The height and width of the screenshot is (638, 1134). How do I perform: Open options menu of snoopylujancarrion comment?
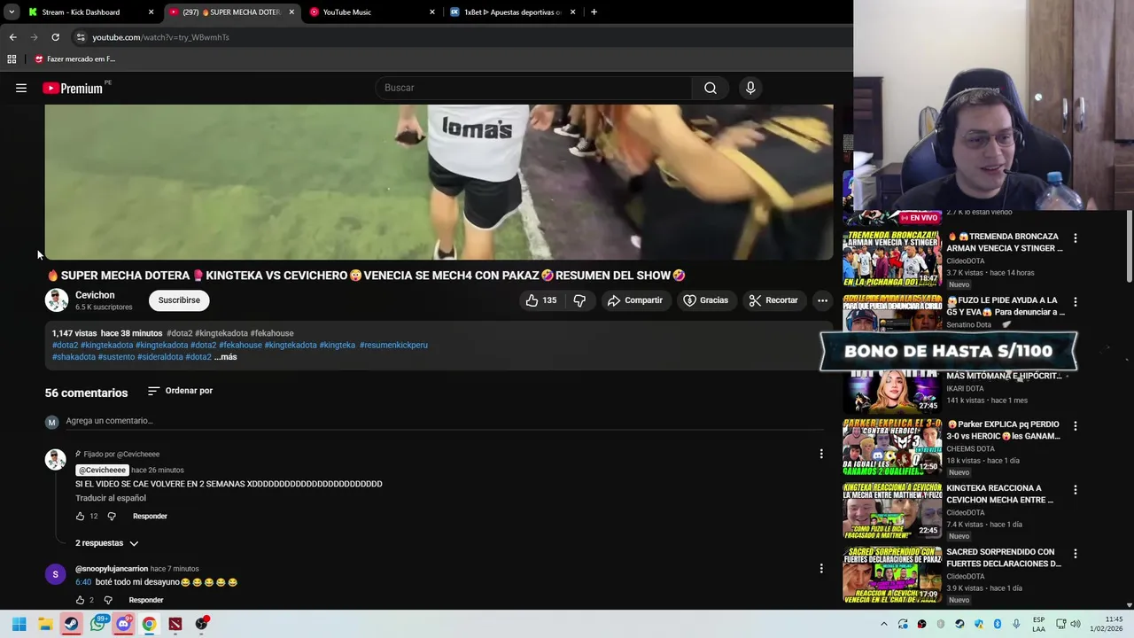[821, 568]
